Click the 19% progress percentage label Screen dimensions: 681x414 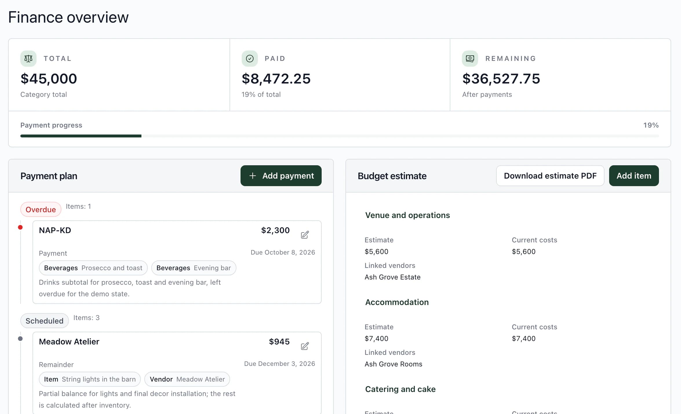[651, 125]
